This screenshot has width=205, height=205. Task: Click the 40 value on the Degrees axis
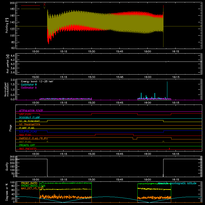click(13, 194)
